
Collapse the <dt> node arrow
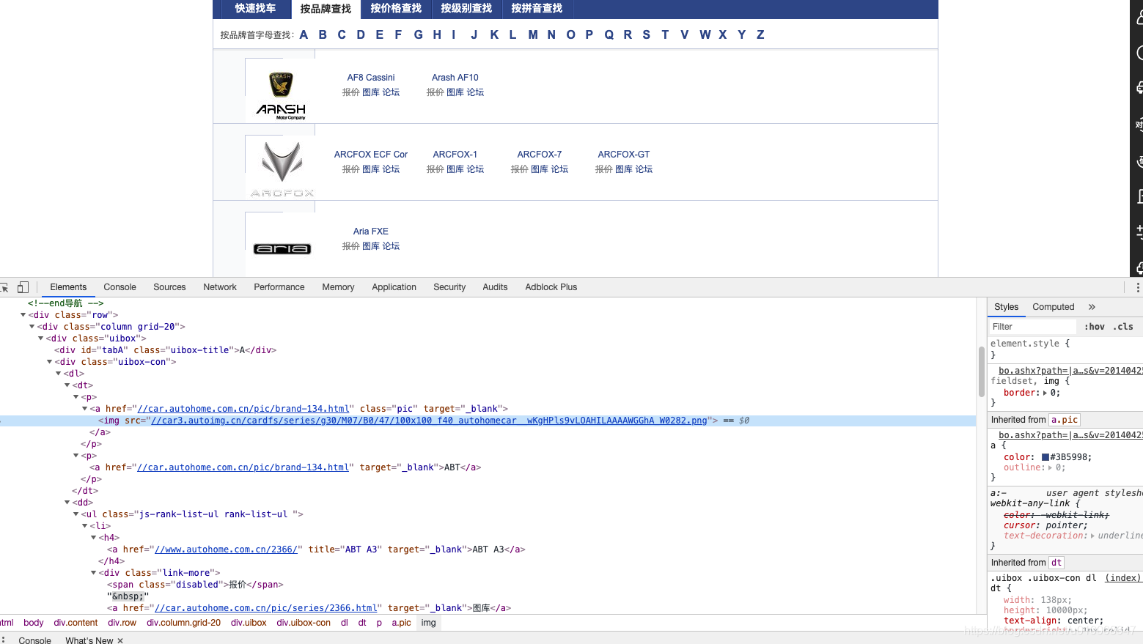pos(67,385)
